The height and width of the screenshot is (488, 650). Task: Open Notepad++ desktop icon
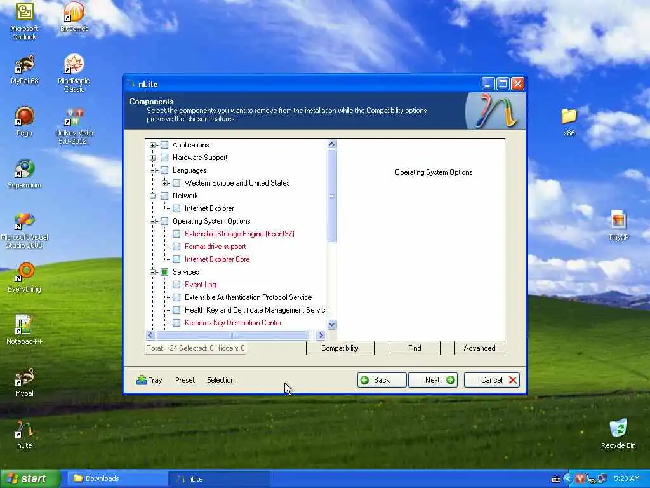(x=25, y=330)
